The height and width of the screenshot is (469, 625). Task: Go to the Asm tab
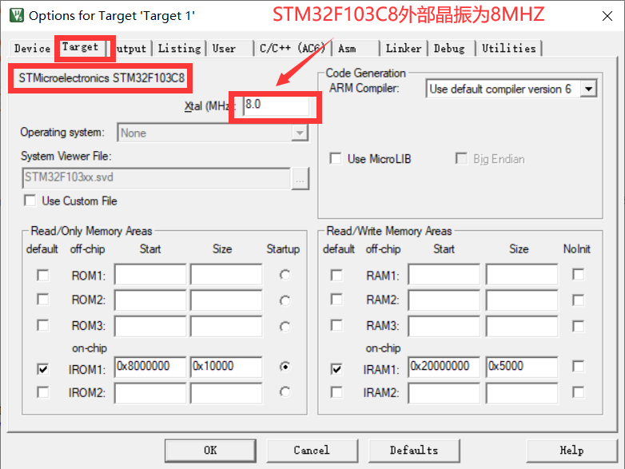pyautogui.click(x=347, y=49)
